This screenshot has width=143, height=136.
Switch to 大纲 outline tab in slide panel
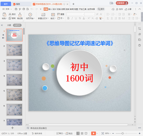[x=9, y=25]
